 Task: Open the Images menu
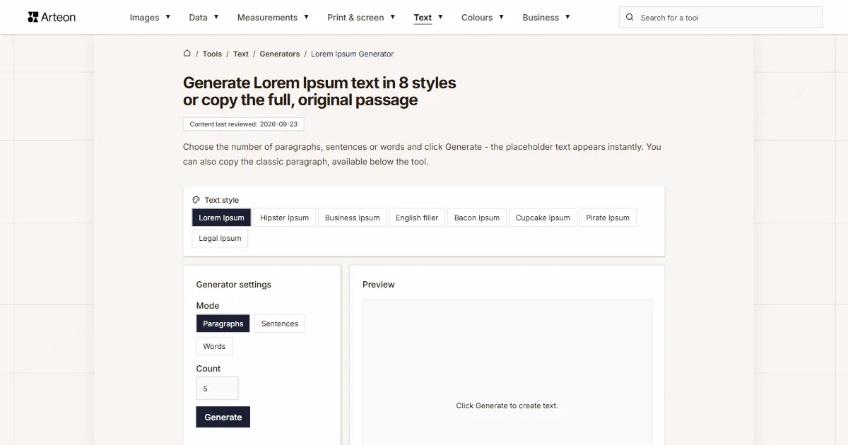144,18
